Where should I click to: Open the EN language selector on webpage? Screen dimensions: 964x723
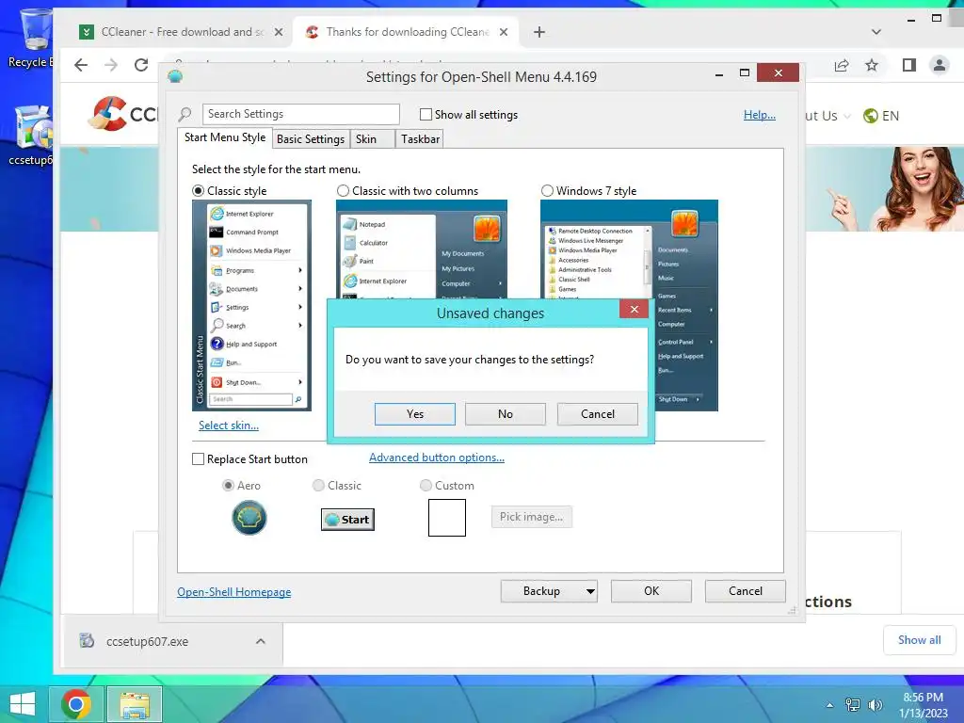click(x=881, y=116)
